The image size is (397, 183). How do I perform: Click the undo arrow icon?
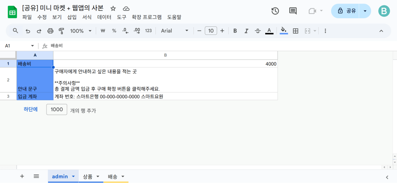28,31
